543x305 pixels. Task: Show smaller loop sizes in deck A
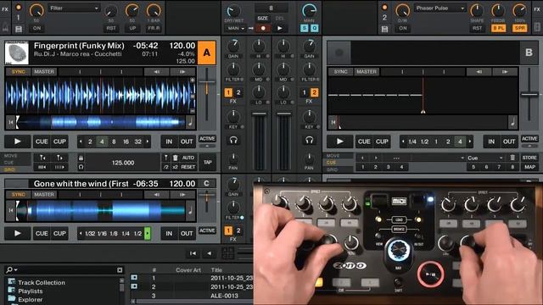[81, 141]
